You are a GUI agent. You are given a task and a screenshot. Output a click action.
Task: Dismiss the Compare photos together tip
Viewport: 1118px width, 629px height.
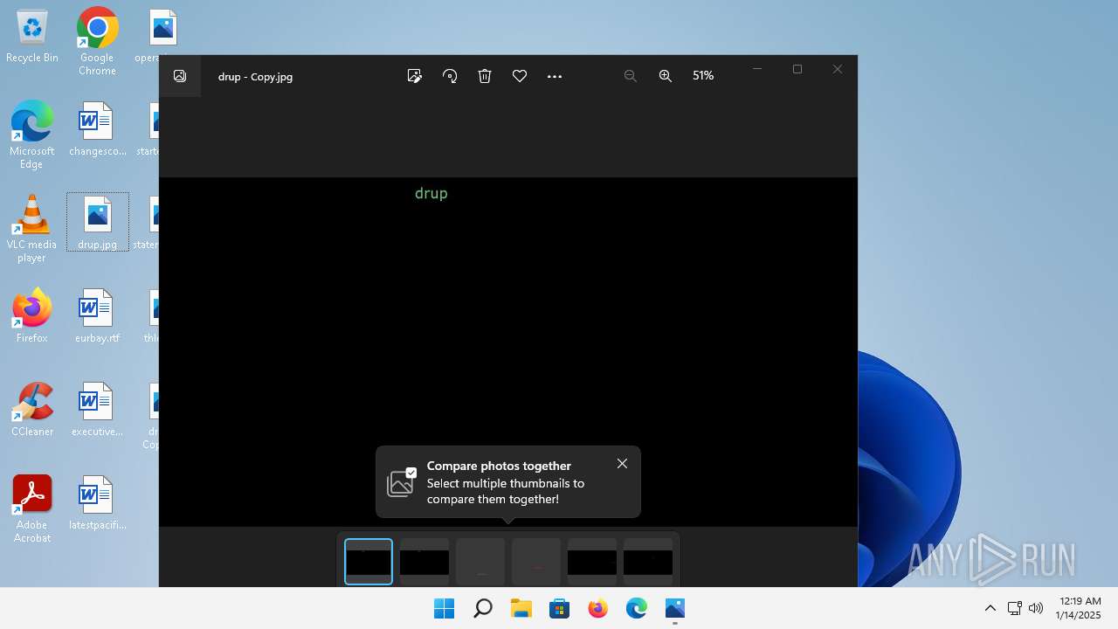point(622,464)
